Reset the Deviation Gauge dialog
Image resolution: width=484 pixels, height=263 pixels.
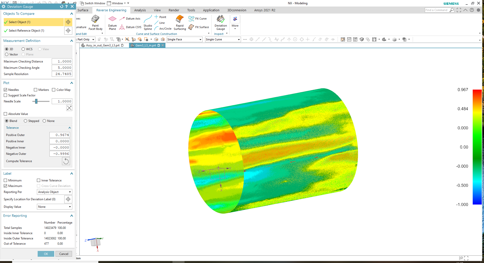click(62, 7)
